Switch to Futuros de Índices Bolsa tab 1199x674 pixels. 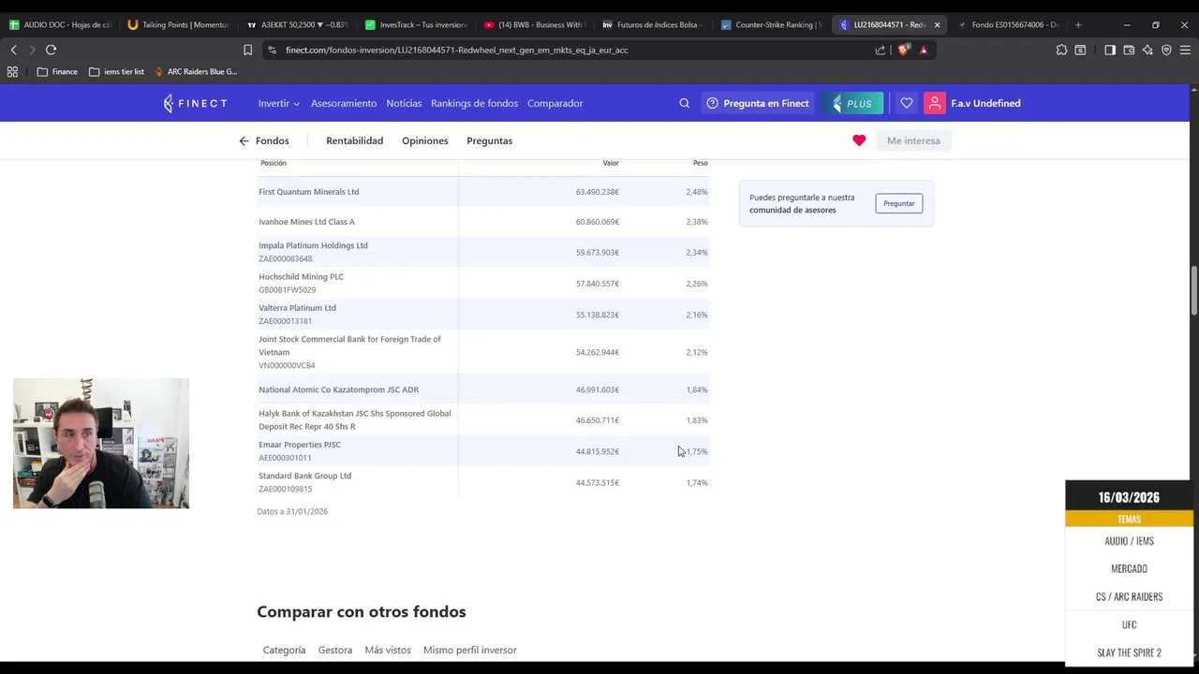pos(653,24)
